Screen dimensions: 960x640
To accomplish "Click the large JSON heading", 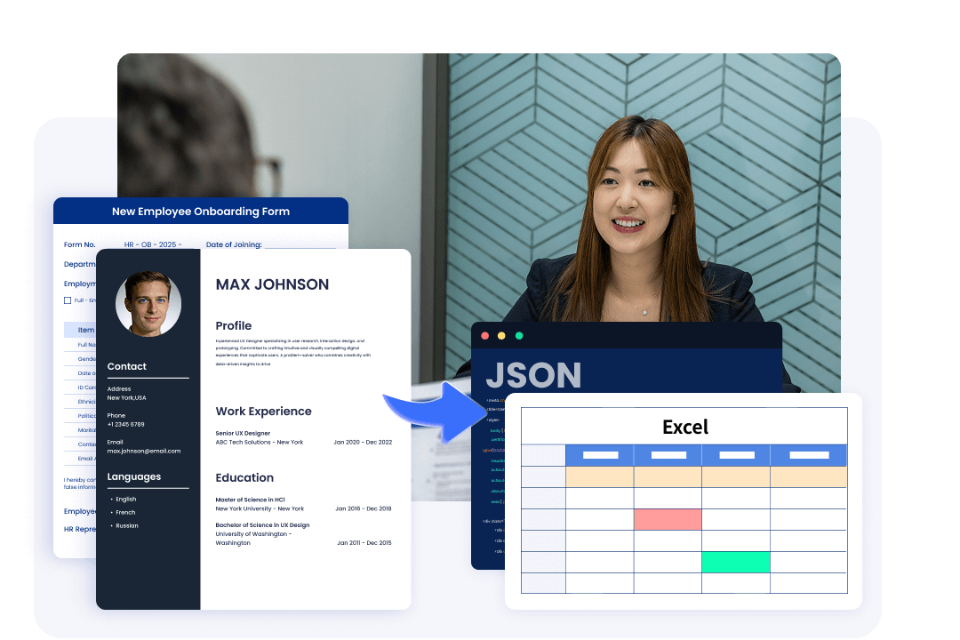I will point(533,375).
